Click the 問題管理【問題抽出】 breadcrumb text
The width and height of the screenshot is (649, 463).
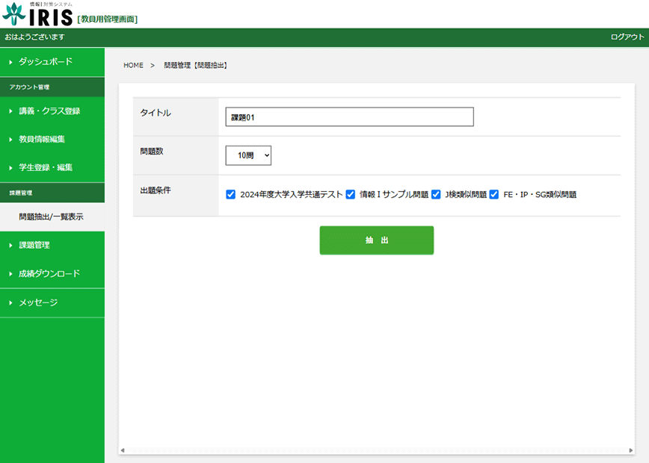tap(196, 65)
